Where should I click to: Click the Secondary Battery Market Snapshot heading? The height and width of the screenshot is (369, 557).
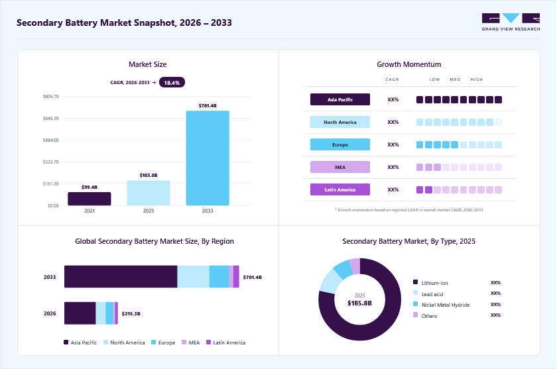124,23
